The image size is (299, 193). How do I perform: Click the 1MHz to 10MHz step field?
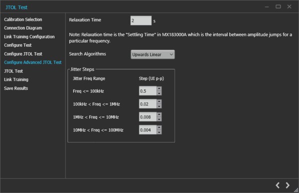point(148,117)
